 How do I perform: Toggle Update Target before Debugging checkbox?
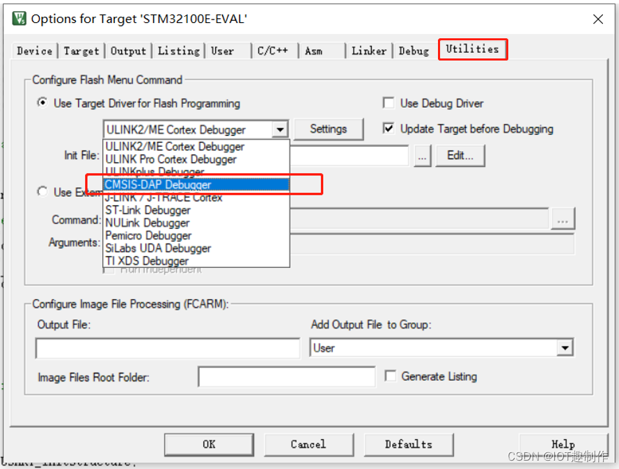(389, 129)
